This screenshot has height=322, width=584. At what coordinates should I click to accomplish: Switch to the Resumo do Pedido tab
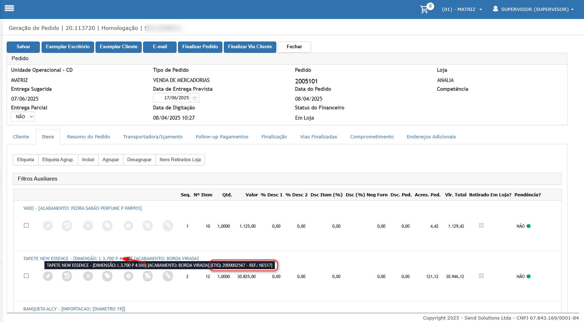pyautogui.click(x=88, y=137)
